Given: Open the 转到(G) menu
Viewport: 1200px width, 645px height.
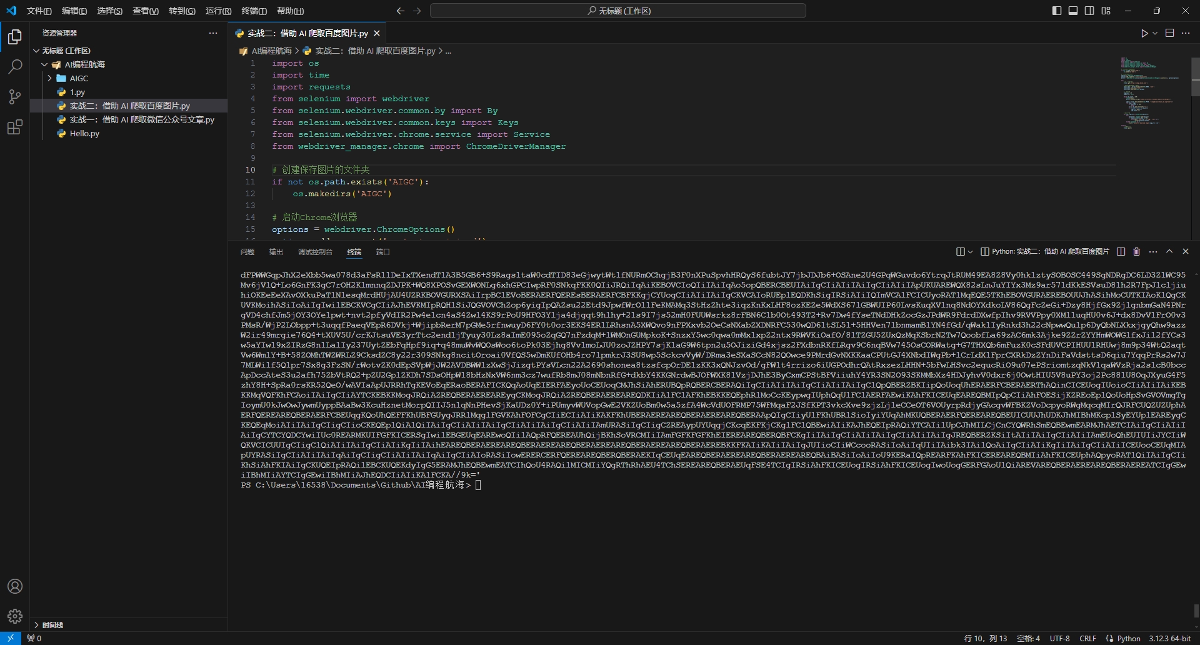Looking at the screenshot, I should pyautogui.click(x=182, y=11).
